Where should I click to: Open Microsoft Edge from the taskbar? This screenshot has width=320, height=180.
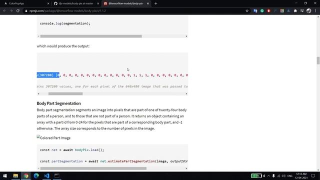pyautogui.click(x=36, y=175)
